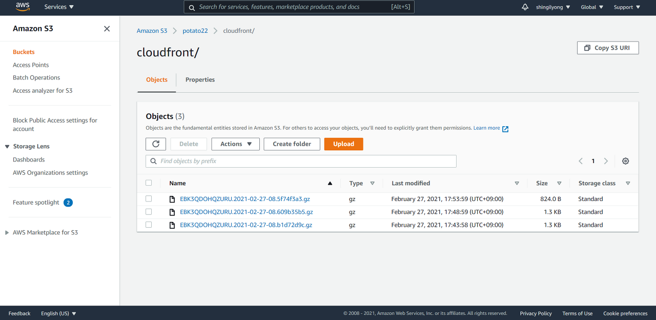
Task: Toggle the select-all objects checkbox
Action: point(149,183)
